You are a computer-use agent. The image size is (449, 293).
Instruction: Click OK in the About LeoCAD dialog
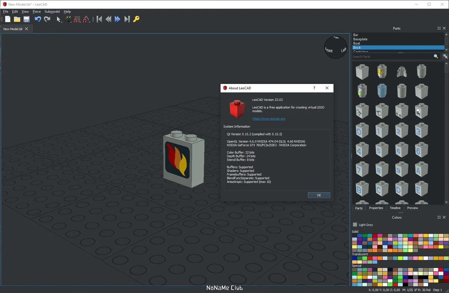click(x=319, y=195)
